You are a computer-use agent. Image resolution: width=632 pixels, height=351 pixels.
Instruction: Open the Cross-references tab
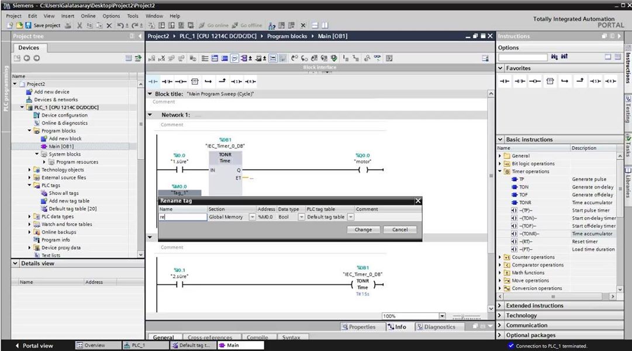click(x=210, y=338)
